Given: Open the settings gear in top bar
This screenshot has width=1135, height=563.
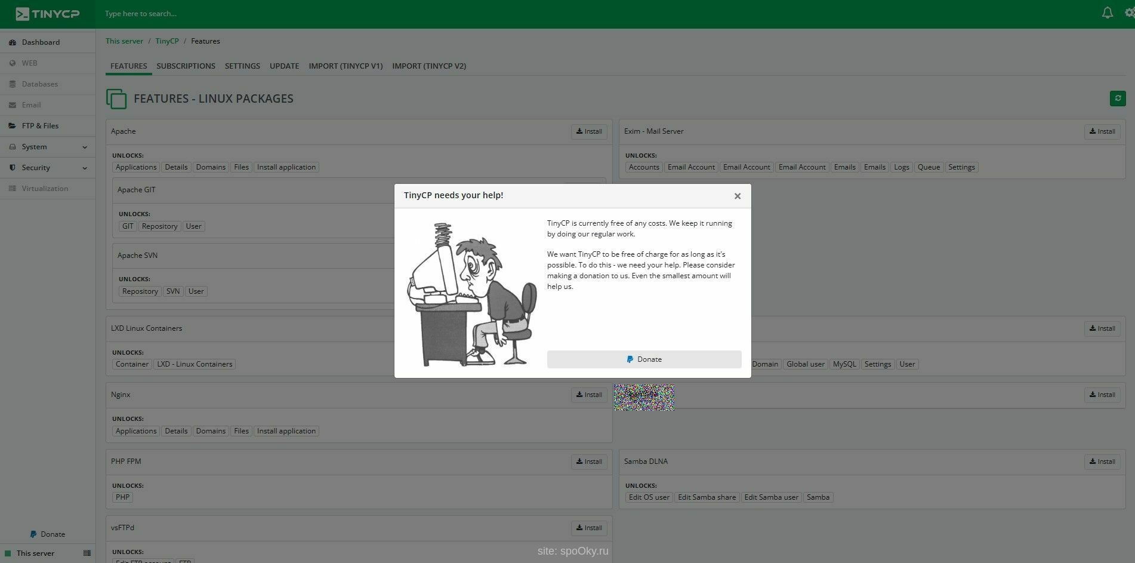Looking at the screenshot, I should point(1129,13).
